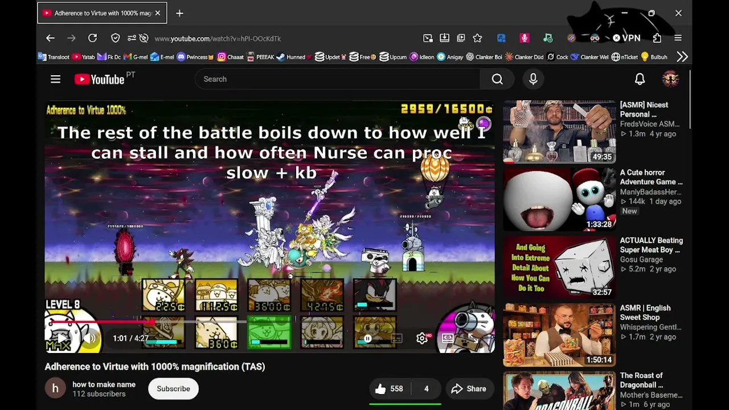Show more bookmarks via double chevron
Viewport: 729px width, 410px height.
[x=682, y=57]
